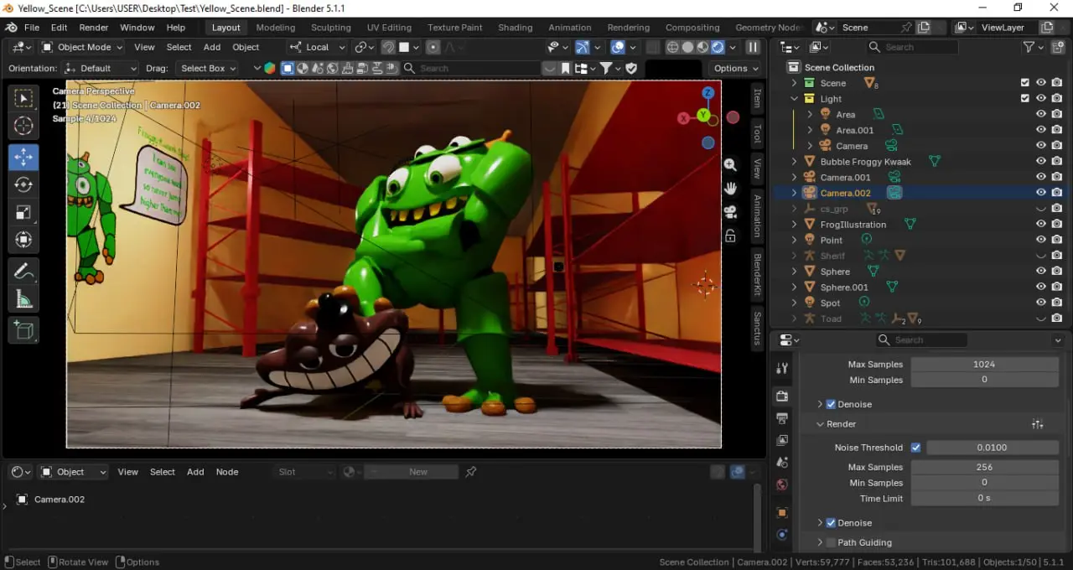Image resolution: width=1073 pixels, height=570 pixels.
Task: Toggle the viewport Denoise checkbox above Render
Action: (x=831, y=404)
